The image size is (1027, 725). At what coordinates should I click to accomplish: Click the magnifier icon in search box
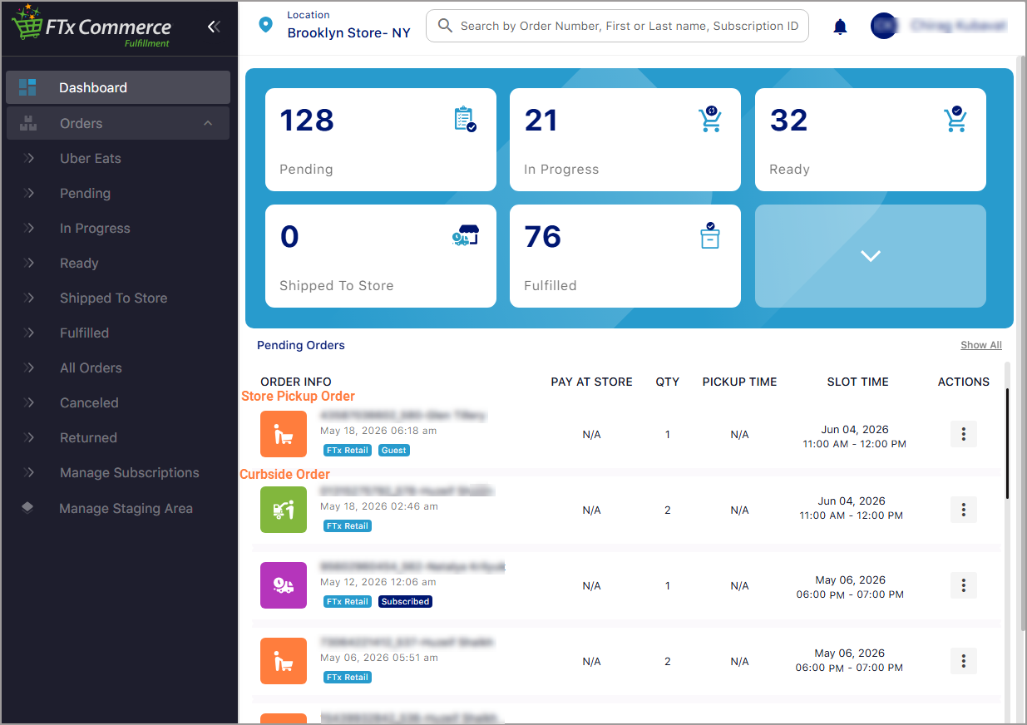446,26
